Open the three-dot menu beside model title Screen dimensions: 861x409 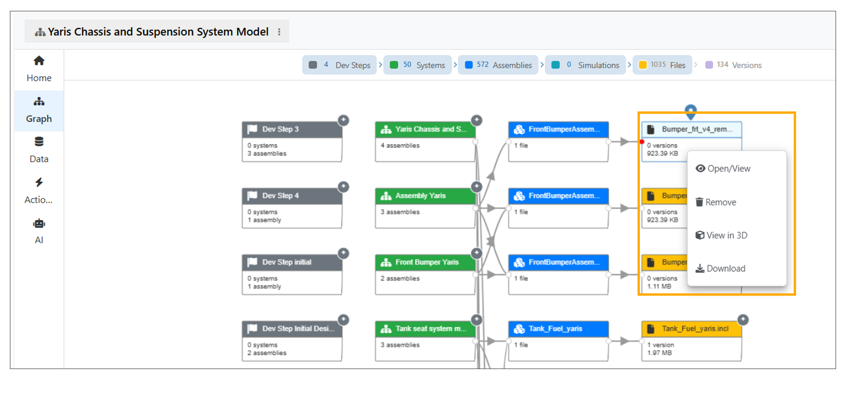(279, 32)
